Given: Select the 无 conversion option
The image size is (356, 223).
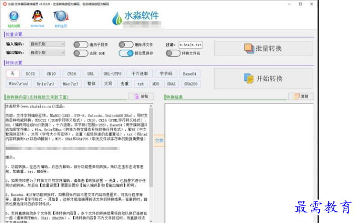Looking at the screenshot, I should pyautogui.click(x=13, y=74).
